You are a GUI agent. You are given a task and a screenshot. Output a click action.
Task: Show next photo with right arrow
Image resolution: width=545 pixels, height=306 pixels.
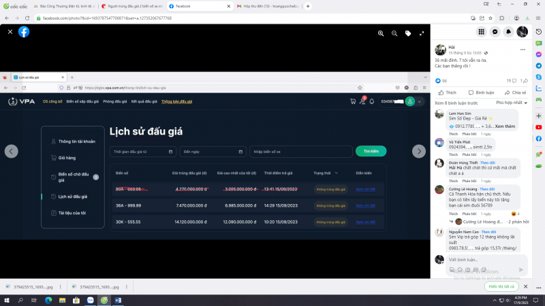(x=419, y=151)
